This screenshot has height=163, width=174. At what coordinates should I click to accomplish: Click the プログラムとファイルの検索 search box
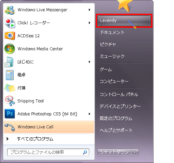pyautogui.click(x=48, y=152)
